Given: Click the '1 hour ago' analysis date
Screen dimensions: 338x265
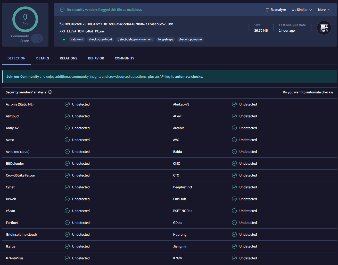Looking at the screenshot, I should point(287,31).
